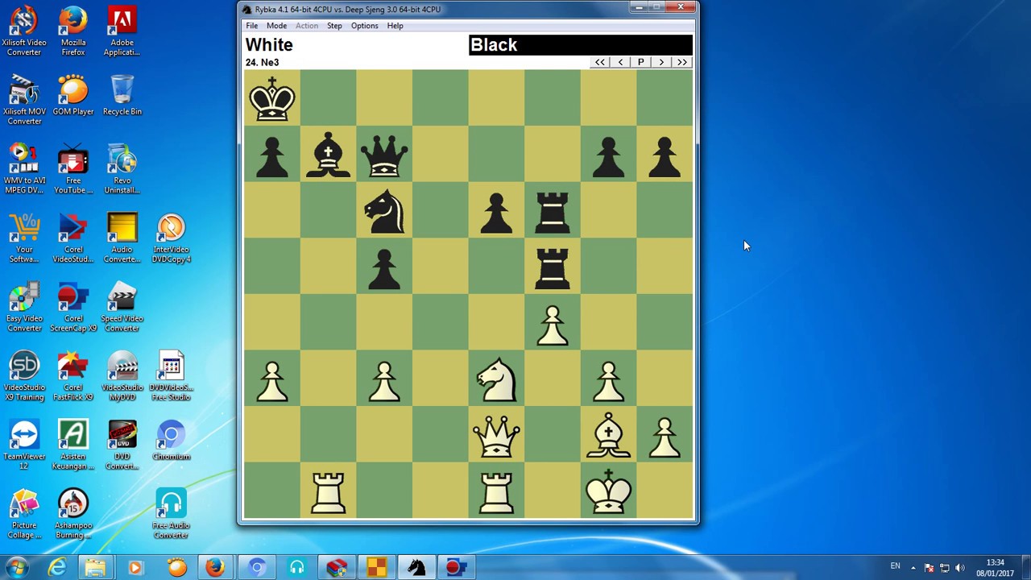Select the black pawn on c5
1031x580 pixels.
(x=384, y=269)
